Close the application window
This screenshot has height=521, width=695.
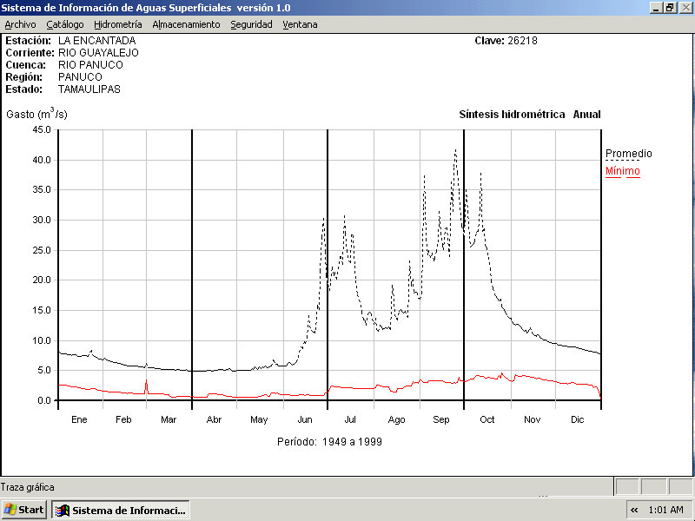(x=685, y=7)
